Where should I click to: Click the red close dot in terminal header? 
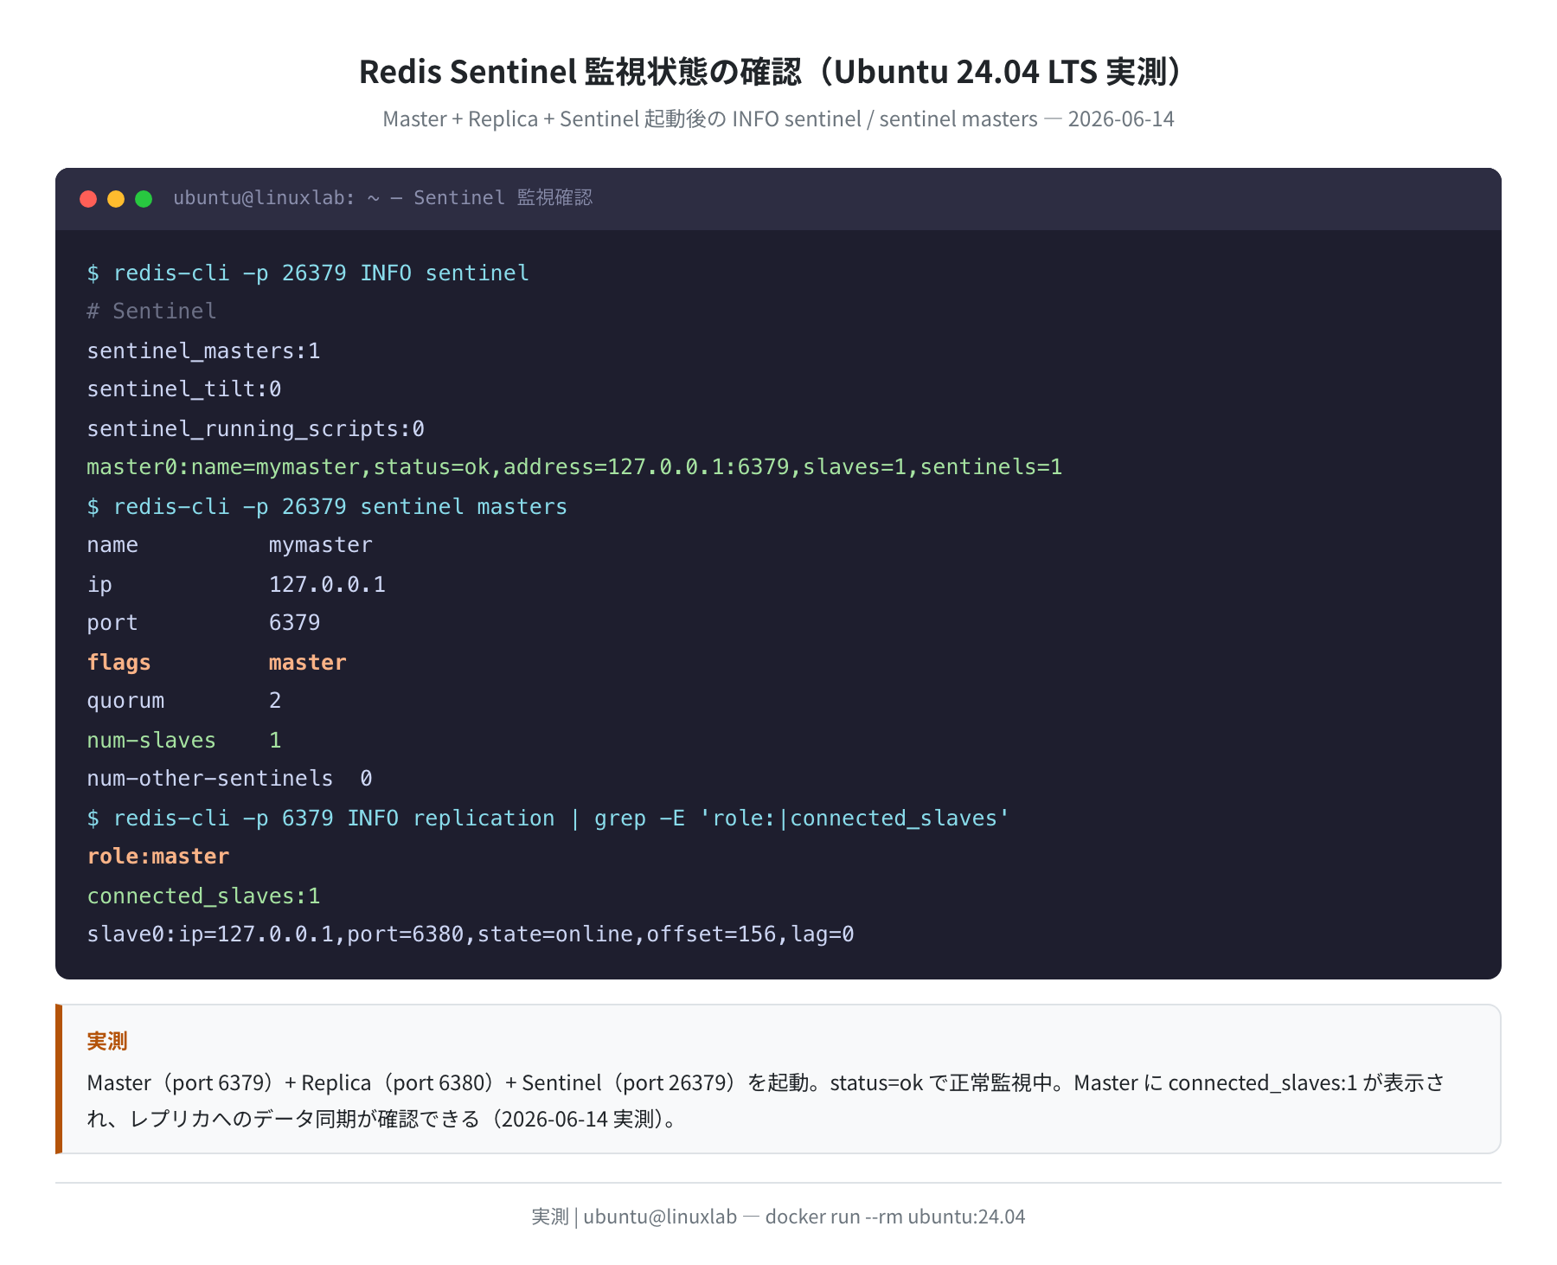click(88, 199)
